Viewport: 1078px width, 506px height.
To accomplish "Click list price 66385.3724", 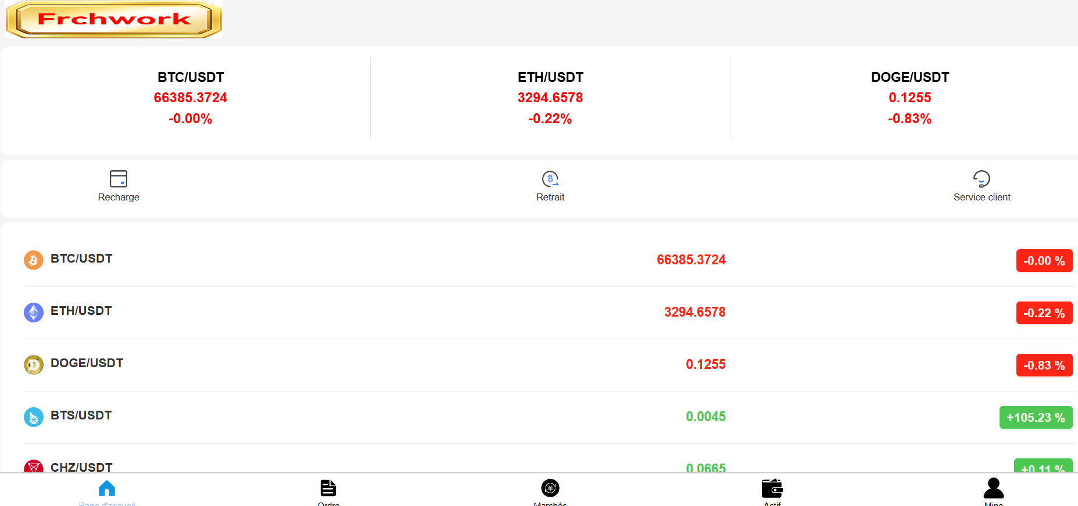I will (691, 260).
